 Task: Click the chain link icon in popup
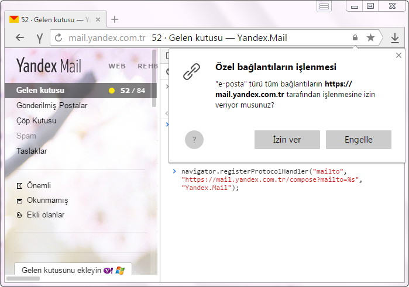point(191,71)
